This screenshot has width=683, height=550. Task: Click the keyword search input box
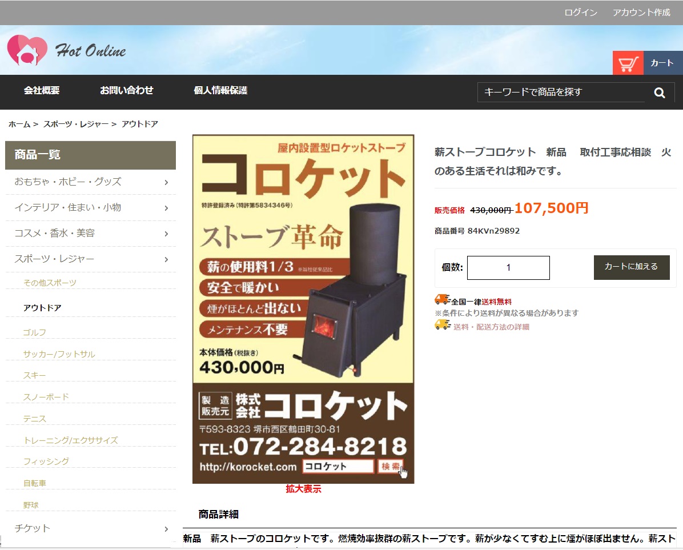click(x=561, y=92)
